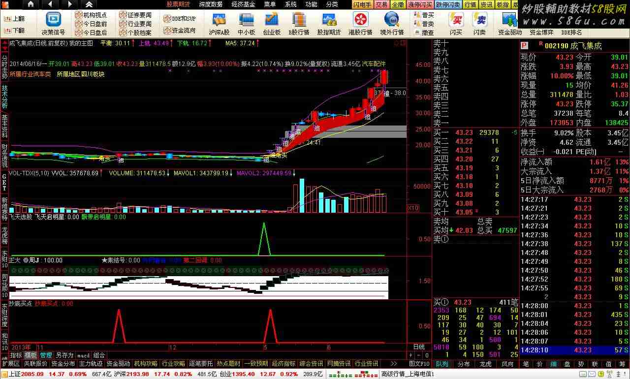This screenshot has height=379, width=630.
Task: Click 下翻 page down button
Action: pos(14,31)
